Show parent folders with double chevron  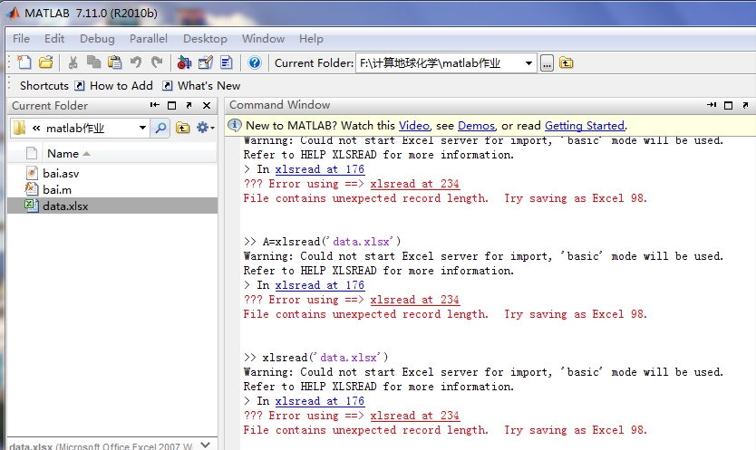(36, 129)
